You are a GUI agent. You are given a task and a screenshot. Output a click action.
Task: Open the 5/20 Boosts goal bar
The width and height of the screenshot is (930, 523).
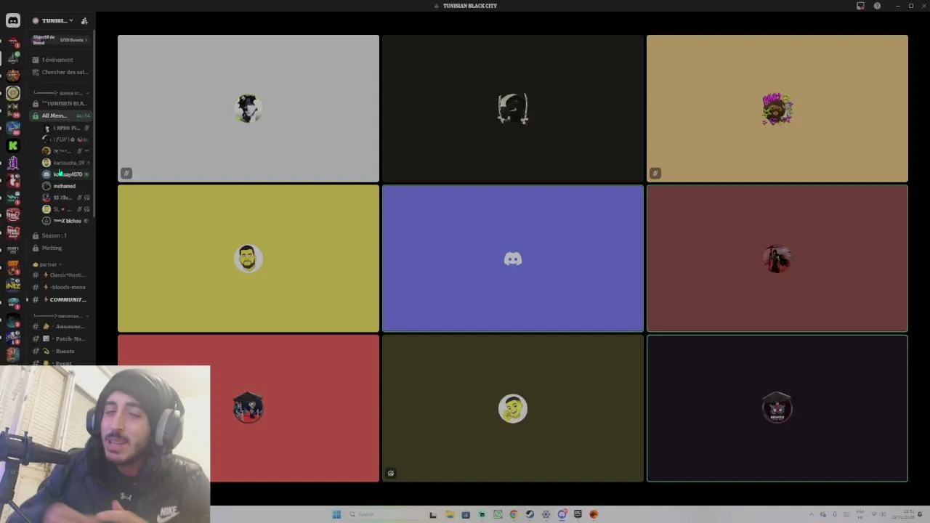pos(60,40)
